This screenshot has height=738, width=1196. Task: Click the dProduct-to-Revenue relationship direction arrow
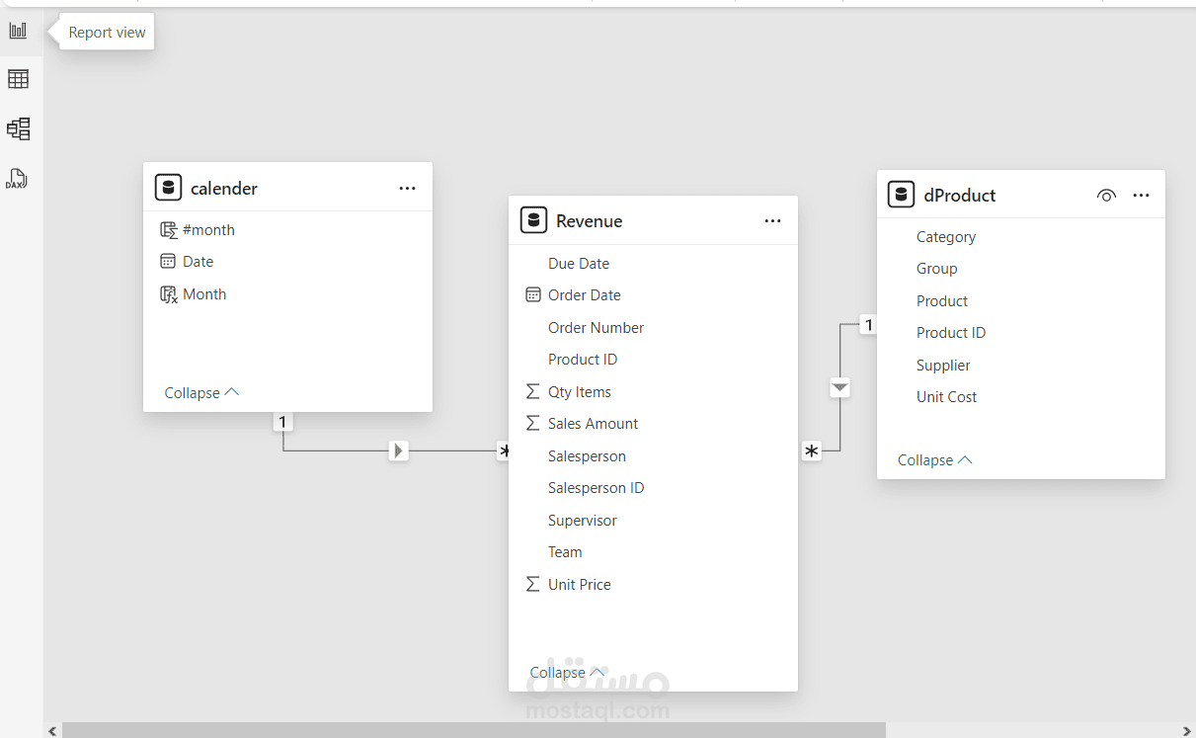pyautogui.click(x=839, y=387)
